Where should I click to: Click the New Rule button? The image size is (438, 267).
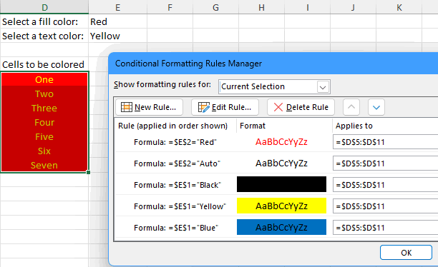[149, 107]
